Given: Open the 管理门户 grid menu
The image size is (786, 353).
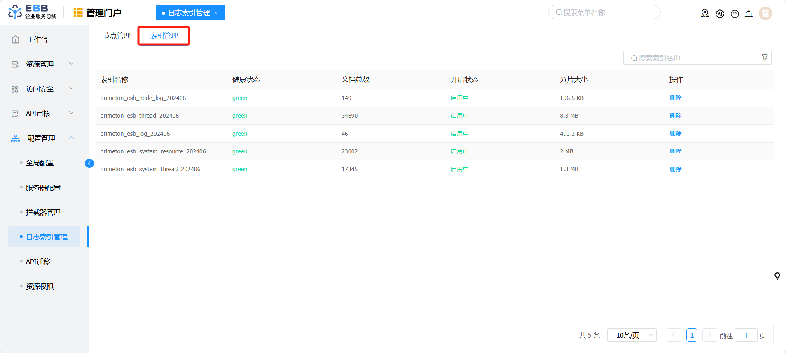Looking at the screenshot, I should tap(78, 13).
